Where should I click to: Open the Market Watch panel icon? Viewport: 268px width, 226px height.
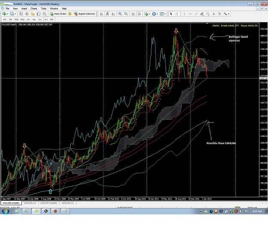click(21, 14)
